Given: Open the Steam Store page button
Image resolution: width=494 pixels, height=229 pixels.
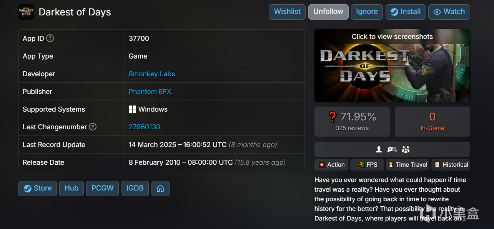Looking at the screenshot, I should pos(38,189).
